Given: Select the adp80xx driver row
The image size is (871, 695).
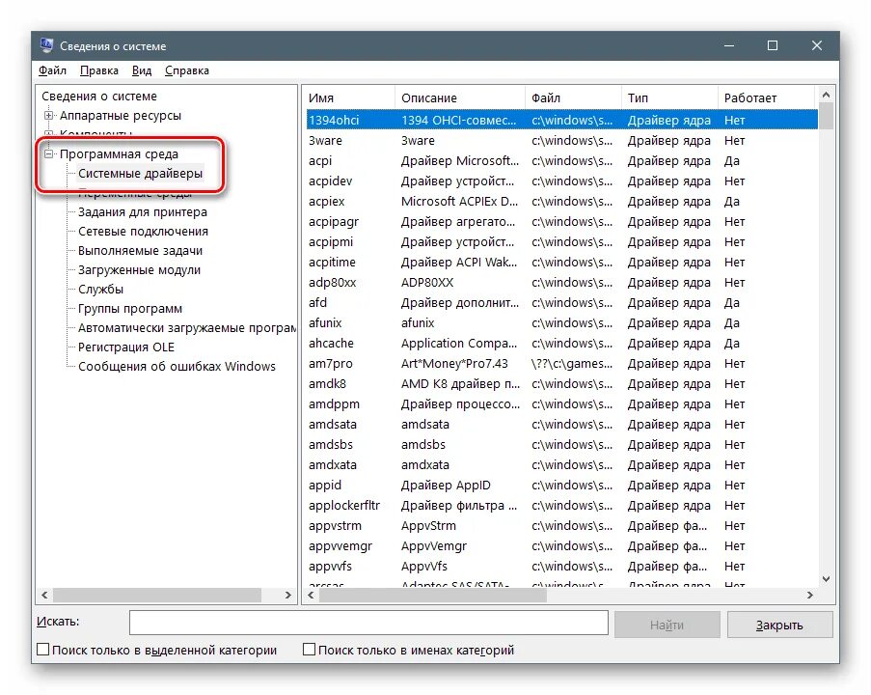Looking at the screenshot, I should pos(561,283).
